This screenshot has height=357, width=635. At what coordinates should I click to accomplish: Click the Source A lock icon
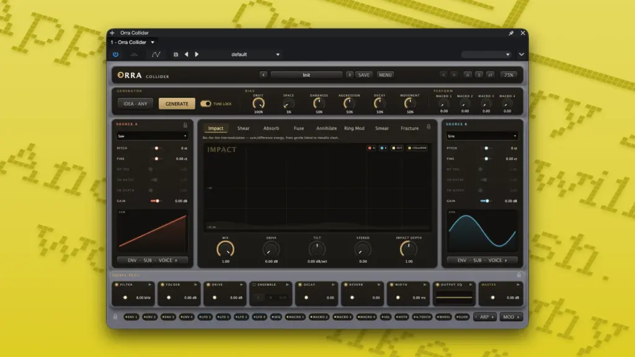pos(185,125)
